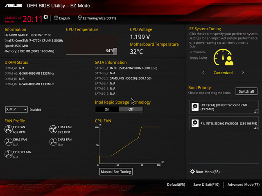
Task: Click the Performance tuning option
Action: click(197, 52)
